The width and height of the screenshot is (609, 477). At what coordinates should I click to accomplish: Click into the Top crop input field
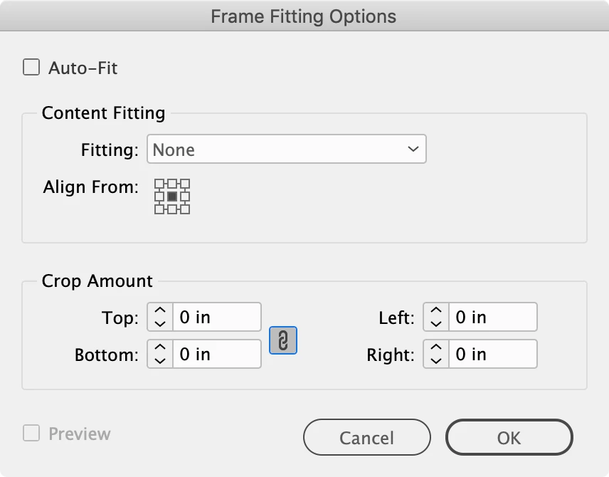click(217, 317)
